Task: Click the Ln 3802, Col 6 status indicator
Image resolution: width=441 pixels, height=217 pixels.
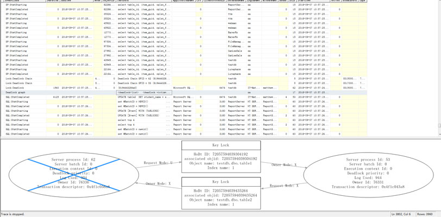Action: (x=402, y=214)
